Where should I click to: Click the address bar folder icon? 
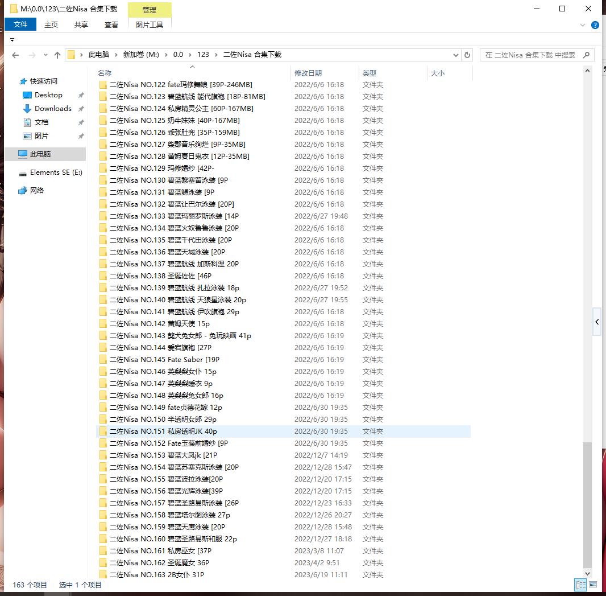[x=72, y=55]
